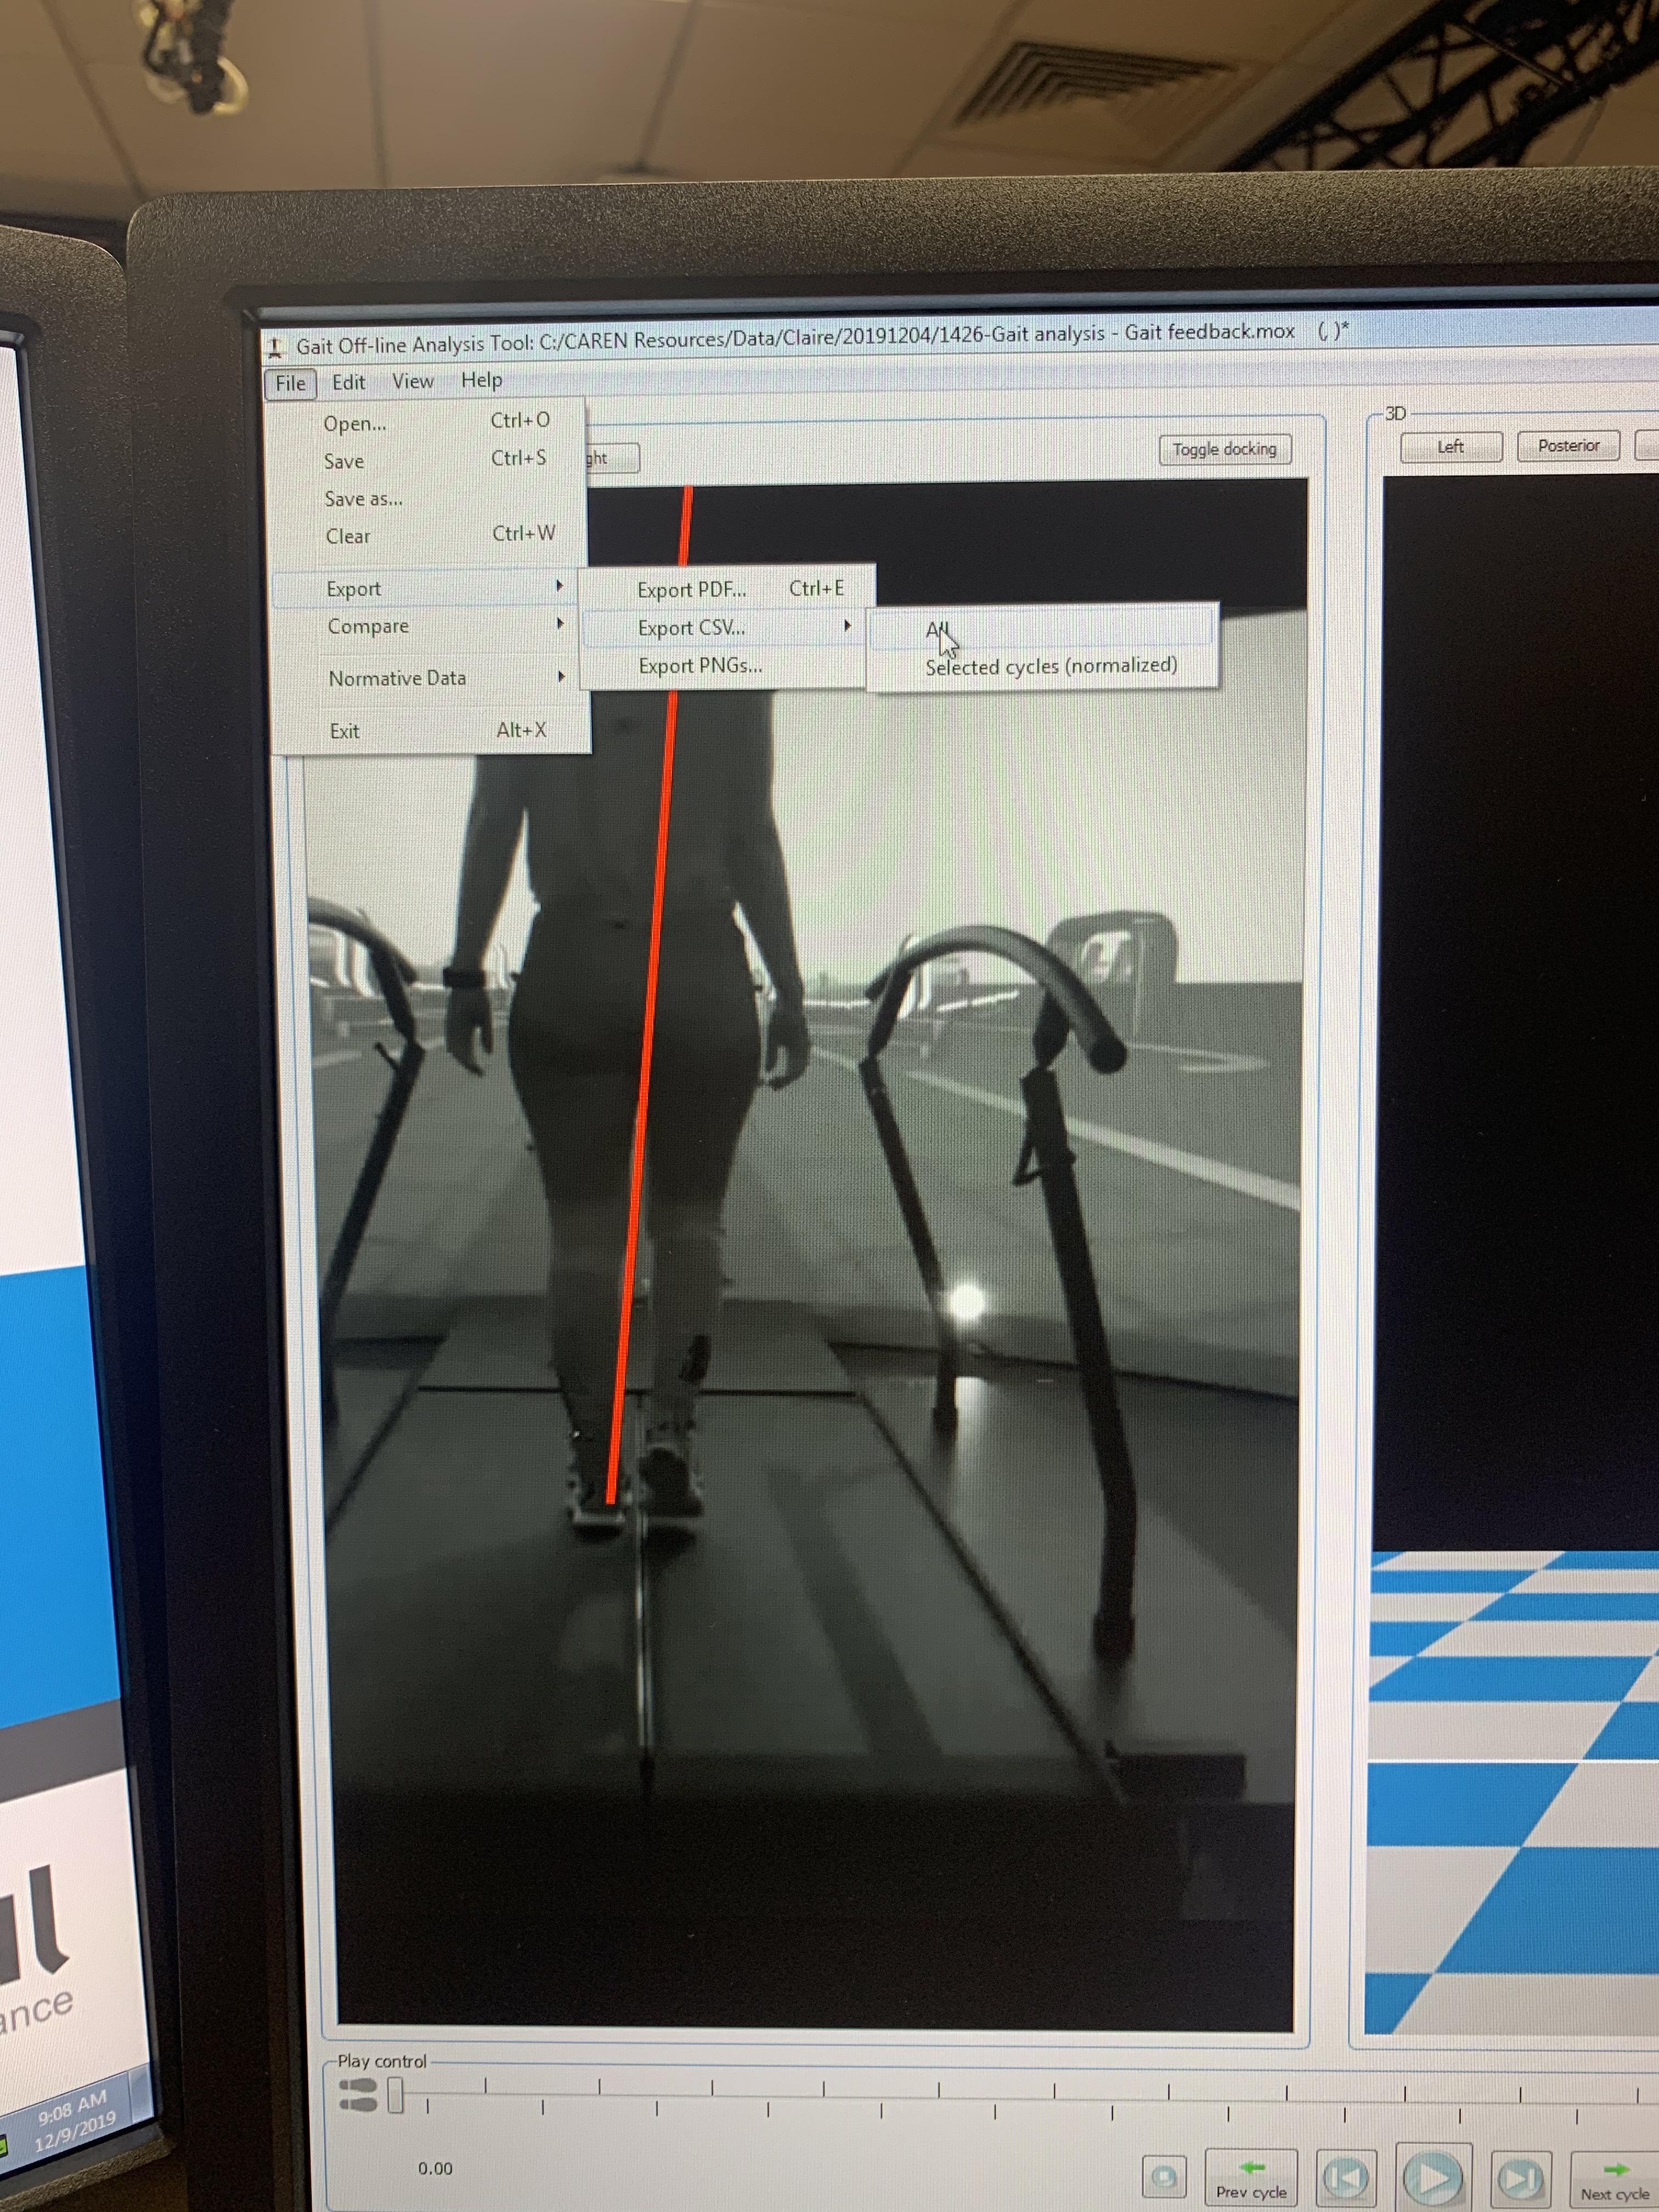The height and width of the screenshot is (2212, 1659).
Task: Select "Selected cycles (normalized)" export option
Action: point(1050,666)
